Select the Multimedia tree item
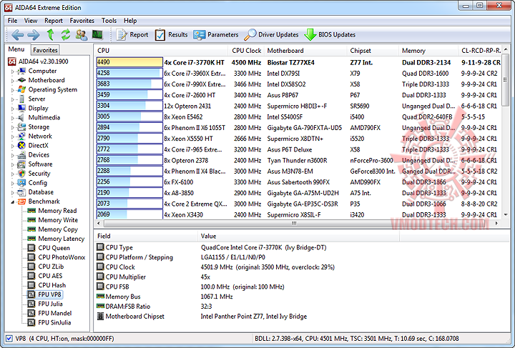 (44, 117)
